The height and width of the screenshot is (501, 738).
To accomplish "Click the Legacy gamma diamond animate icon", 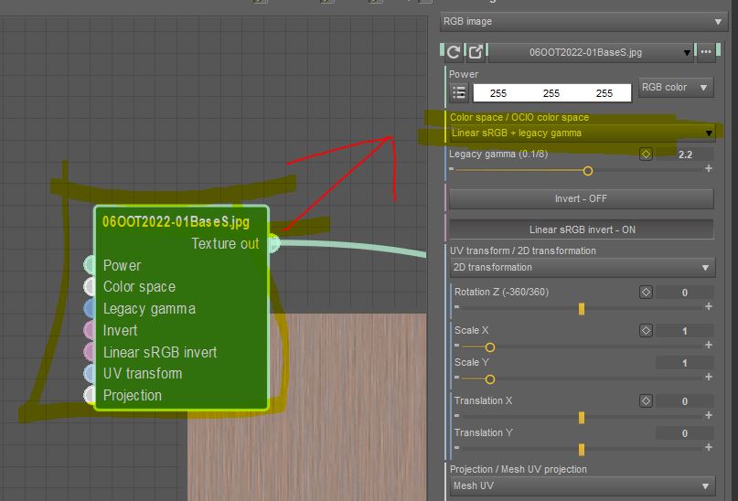I will 646,154.
